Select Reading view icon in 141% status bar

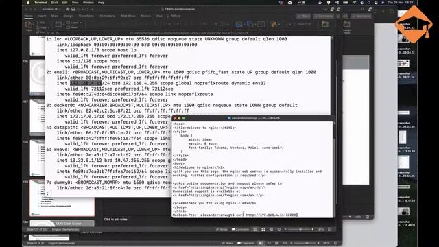(271, 229)
